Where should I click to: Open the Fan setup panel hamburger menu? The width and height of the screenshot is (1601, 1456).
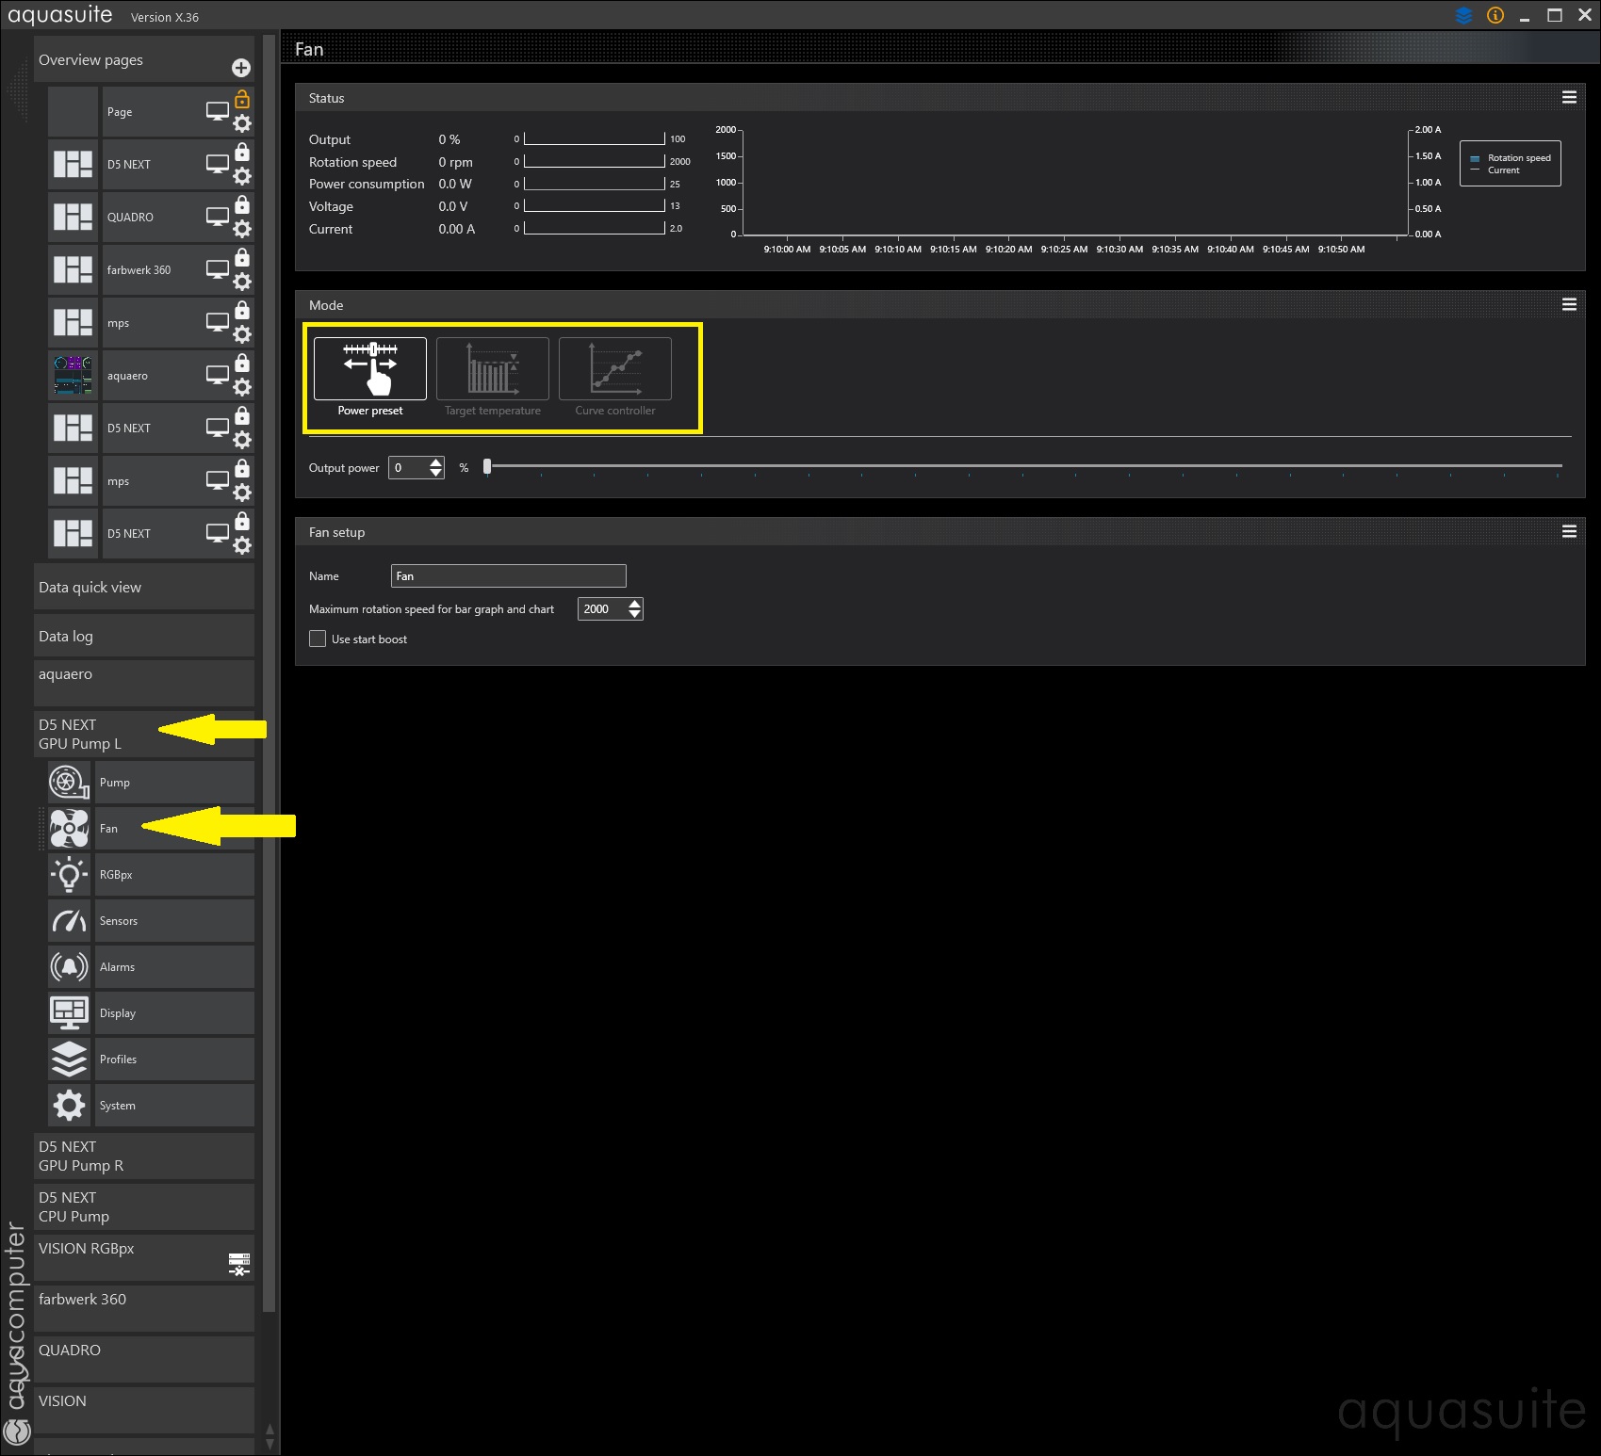(1569, 532)
